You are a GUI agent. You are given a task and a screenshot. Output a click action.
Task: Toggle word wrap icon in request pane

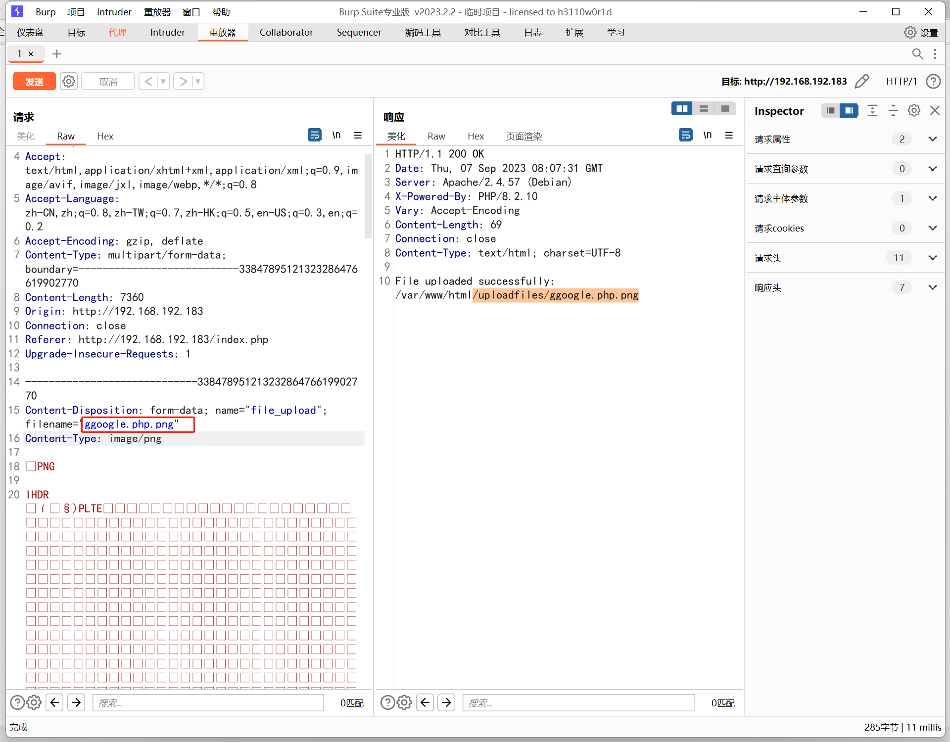click(314, 135)
